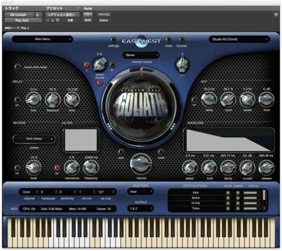Image resolution: width=282 pixels, height=251 pixels.
Task: Open the preset default settings dropdown
Action: 63,14
